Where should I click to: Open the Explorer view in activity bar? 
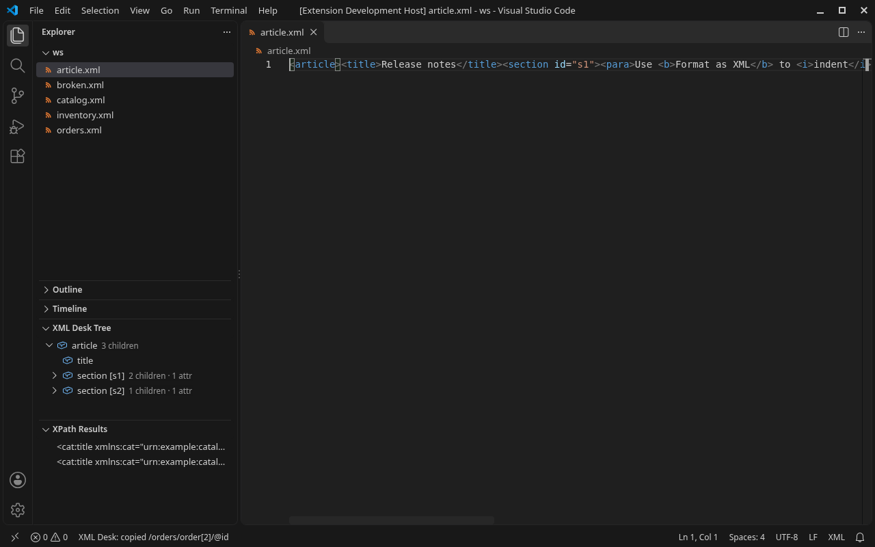click(18, 36)
